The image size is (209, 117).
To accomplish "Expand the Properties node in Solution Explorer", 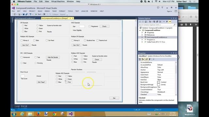I will tap(142, 32).
